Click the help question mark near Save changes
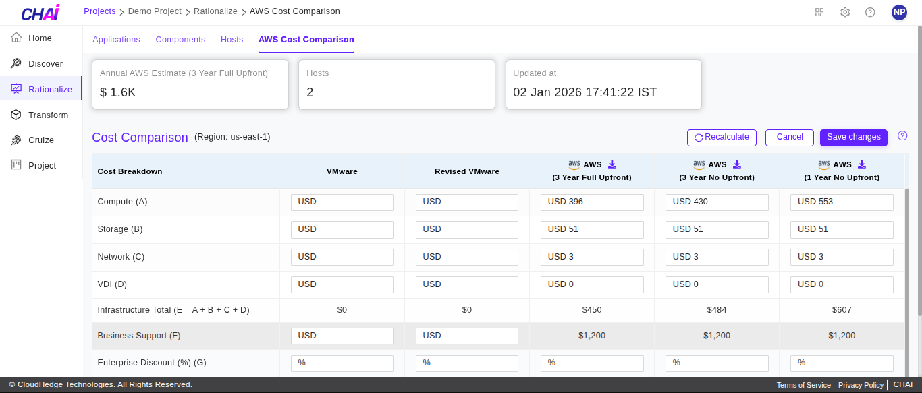The image size is (922, 393). [902, 135]
